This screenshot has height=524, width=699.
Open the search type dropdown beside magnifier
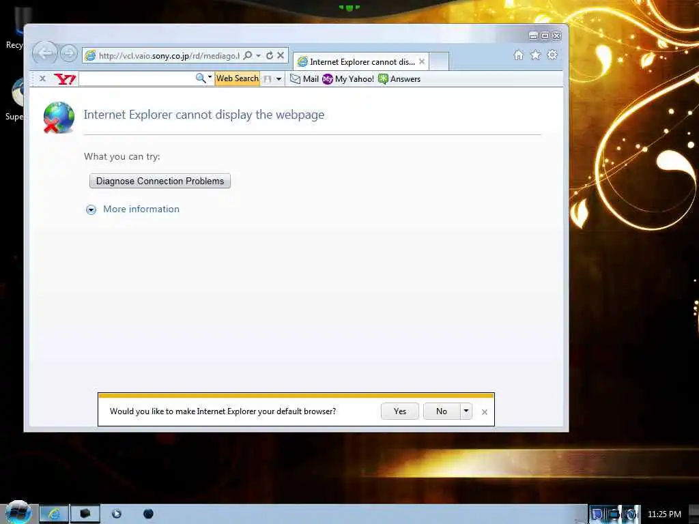click(x=210, y=77)
